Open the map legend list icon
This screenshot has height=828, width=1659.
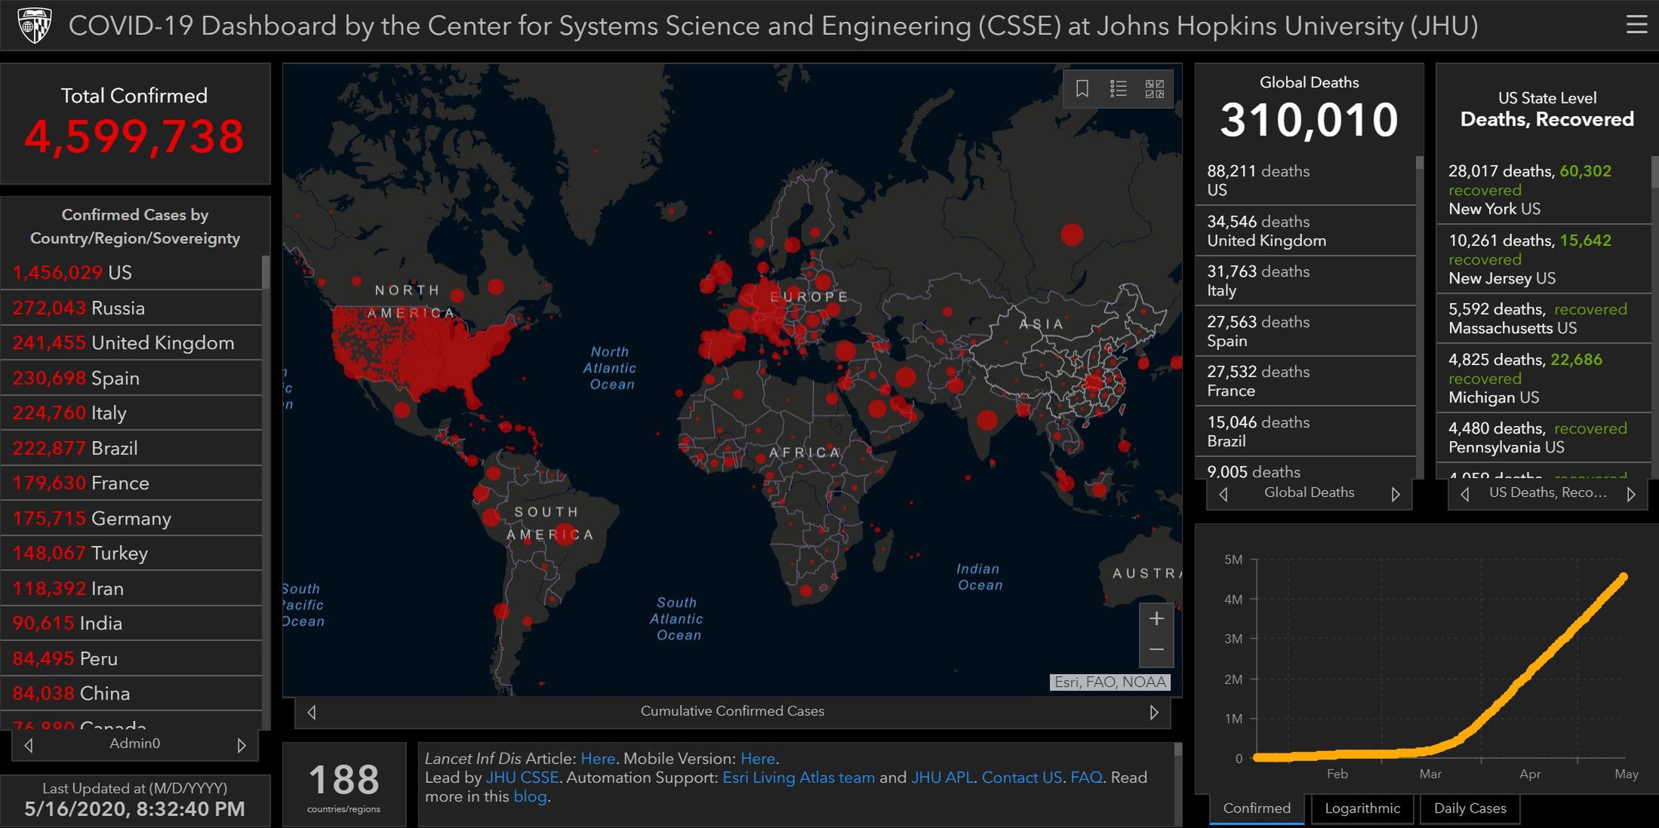click(x=1118, y=89)
